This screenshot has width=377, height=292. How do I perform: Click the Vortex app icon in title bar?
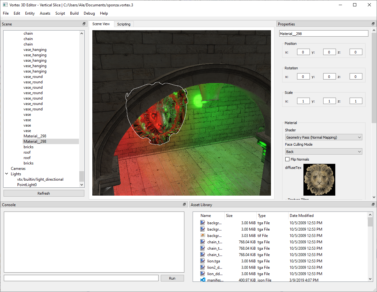pos(5,5)
